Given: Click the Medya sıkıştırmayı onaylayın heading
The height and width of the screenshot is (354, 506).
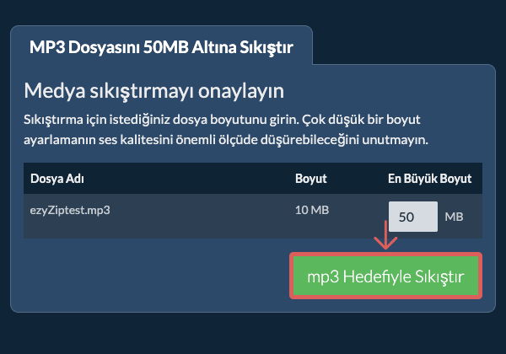Looking at the screenshot, I should 154,90.
